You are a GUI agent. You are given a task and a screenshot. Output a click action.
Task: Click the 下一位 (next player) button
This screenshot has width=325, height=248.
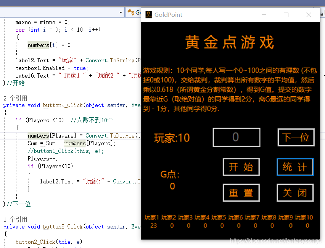(296, 137)
